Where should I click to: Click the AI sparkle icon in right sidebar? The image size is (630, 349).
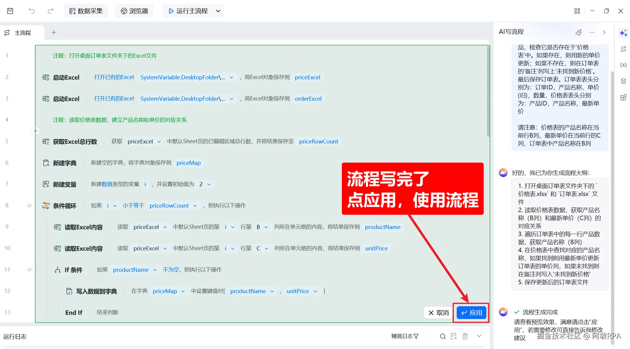623,33
